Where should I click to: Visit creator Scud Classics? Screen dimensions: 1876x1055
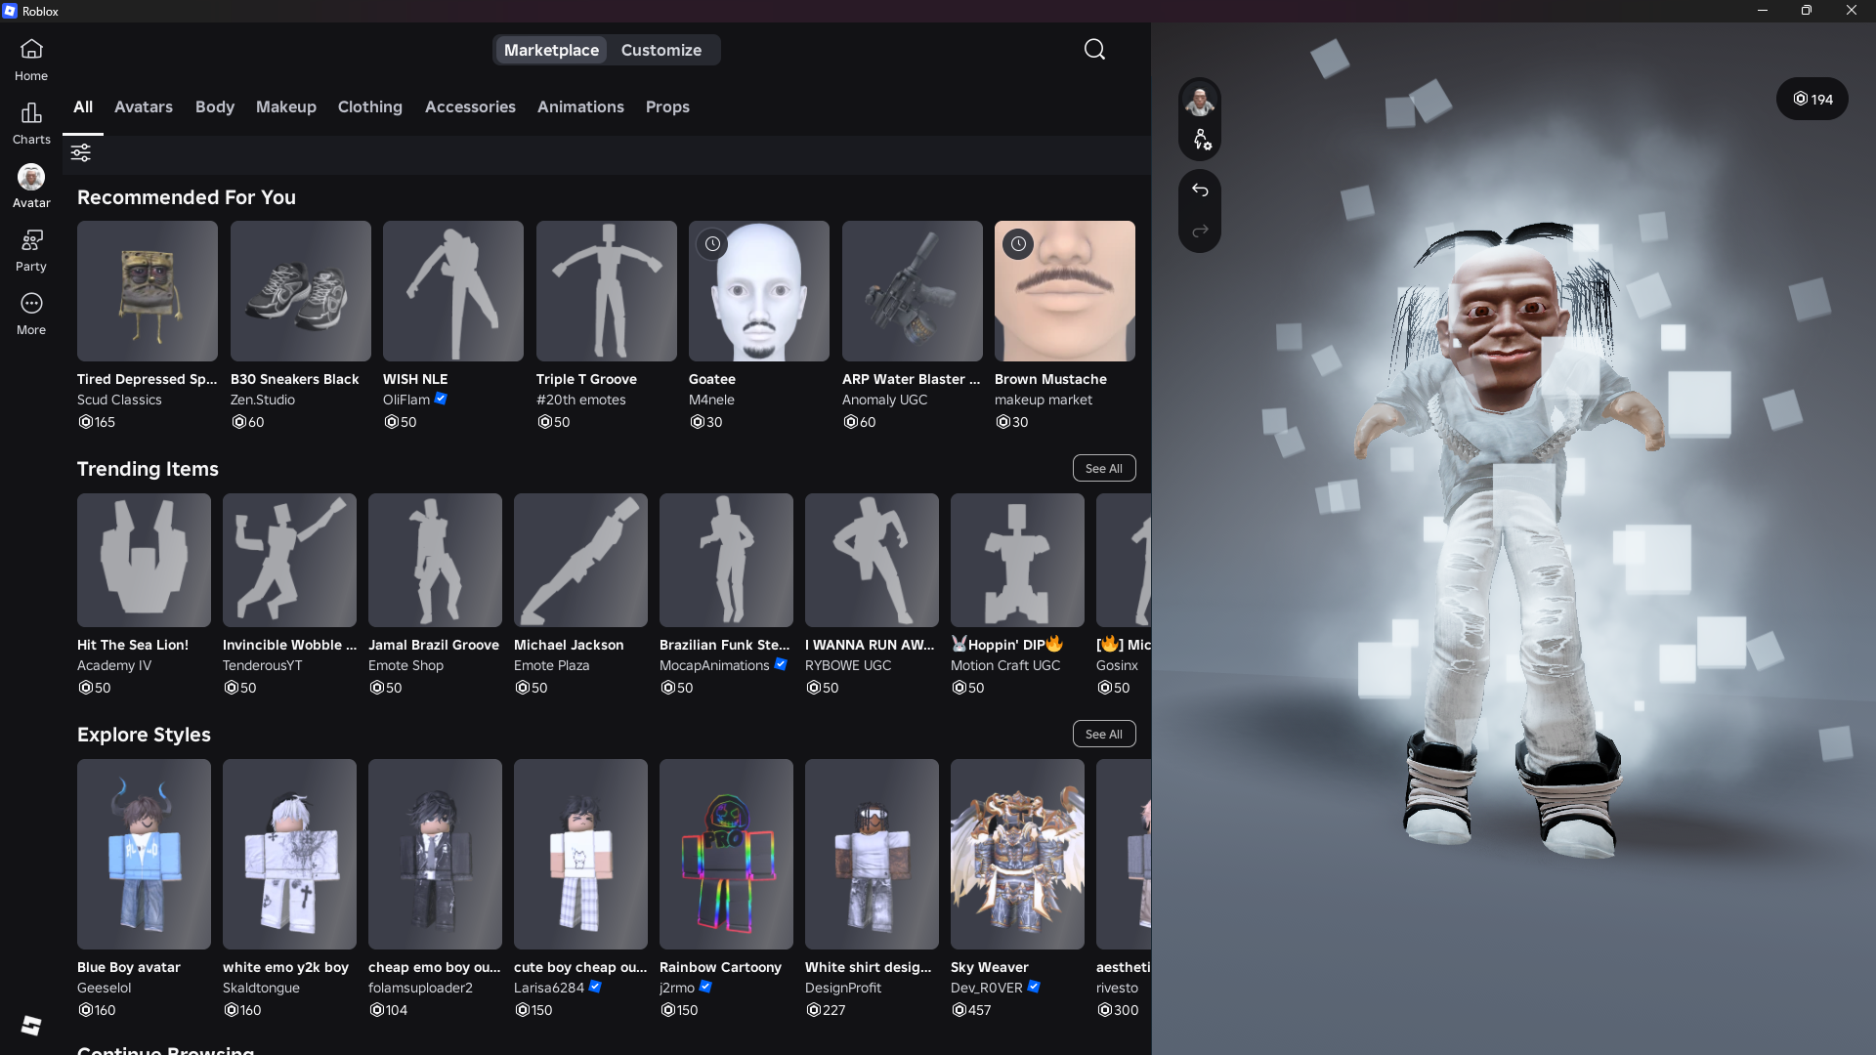pos(119,400)
